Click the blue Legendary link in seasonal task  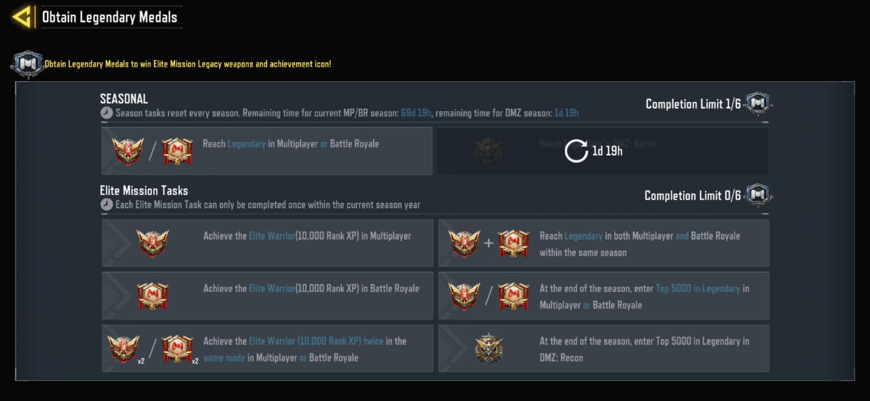(246, 144)
